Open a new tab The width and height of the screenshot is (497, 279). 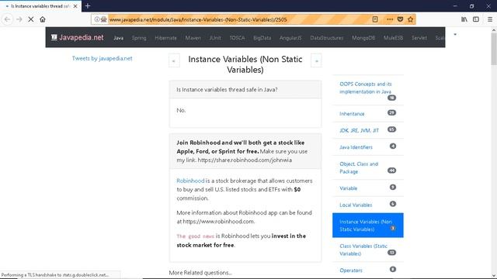[x=88, y=5]
